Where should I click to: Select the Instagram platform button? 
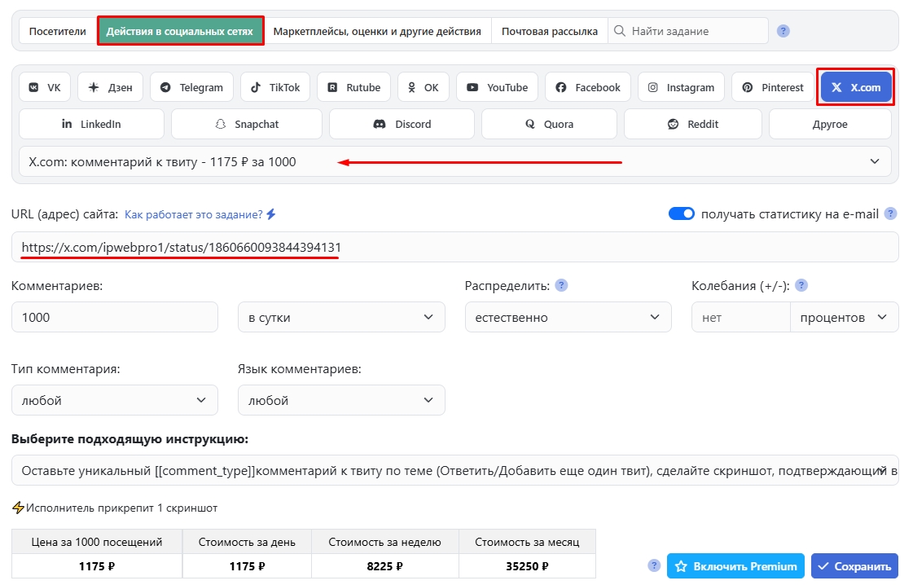pos(681,87)
